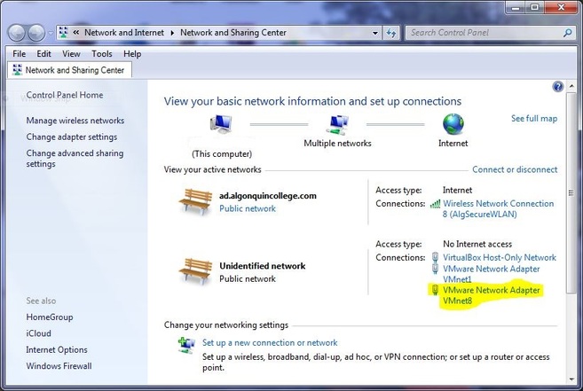Viewport: 583px width, 391px height.
Task: Click the park bench icon for ad.algonquincollege.com
Action: tap(195, 201)
